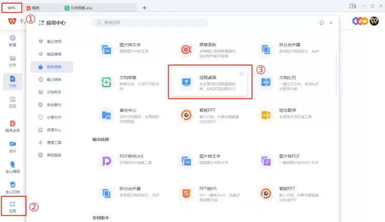The width and height of the screenshot is (385, 222).
Task: Click the app center search field
Action: (150, 23)
